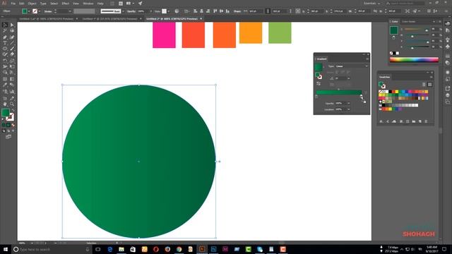Open the Object menu
Viewport: 452px width, 254px height.
(32, 4)
